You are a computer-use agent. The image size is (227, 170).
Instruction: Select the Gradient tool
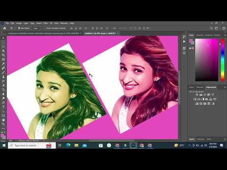click(3, 90)
